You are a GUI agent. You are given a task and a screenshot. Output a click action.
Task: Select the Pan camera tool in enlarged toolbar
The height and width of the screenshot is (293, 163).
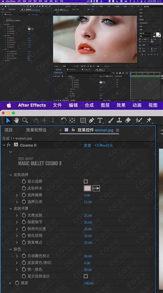point(44,121)
